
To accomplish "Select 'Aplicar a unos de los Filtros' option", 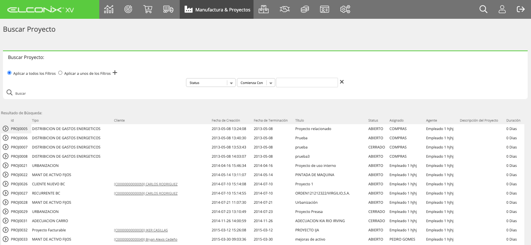I will coord(60,73).
